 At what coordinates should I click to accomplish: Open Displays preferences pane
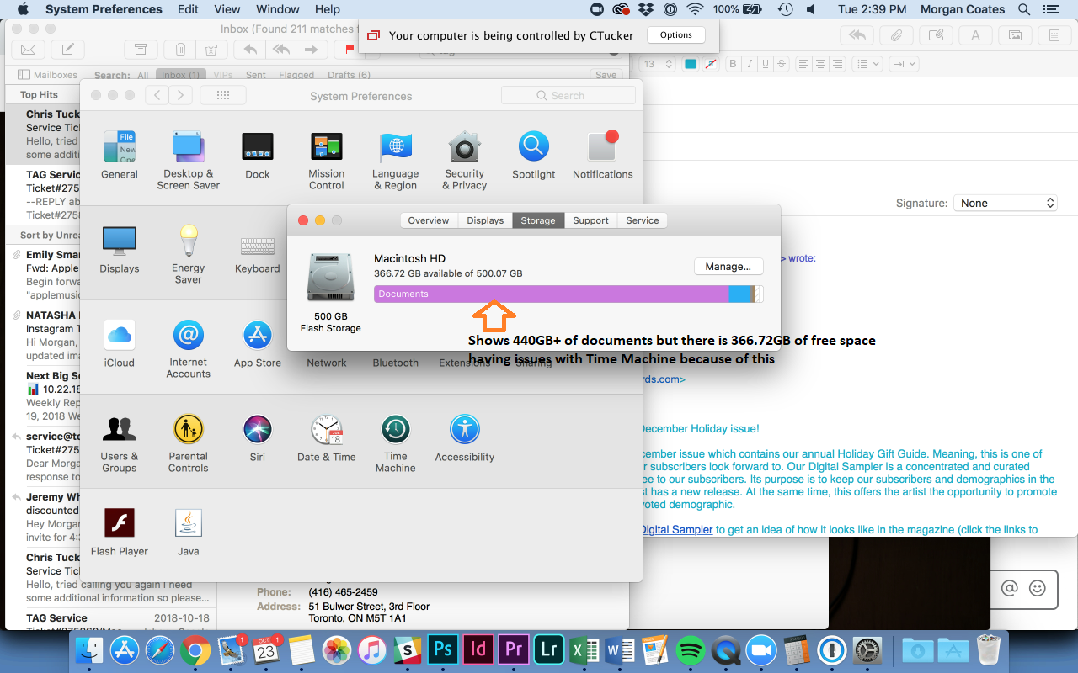coord(120,250)
